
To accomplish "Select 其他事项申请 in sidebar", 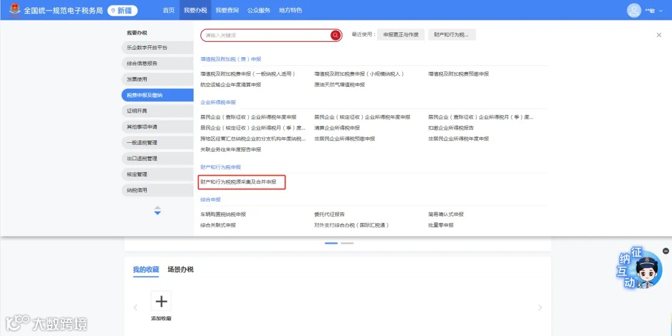I will (x=157, y=127).
